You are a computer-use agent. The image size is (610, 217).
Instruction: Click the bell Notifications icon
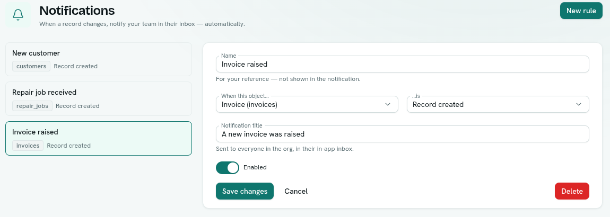tap(18, 15)
